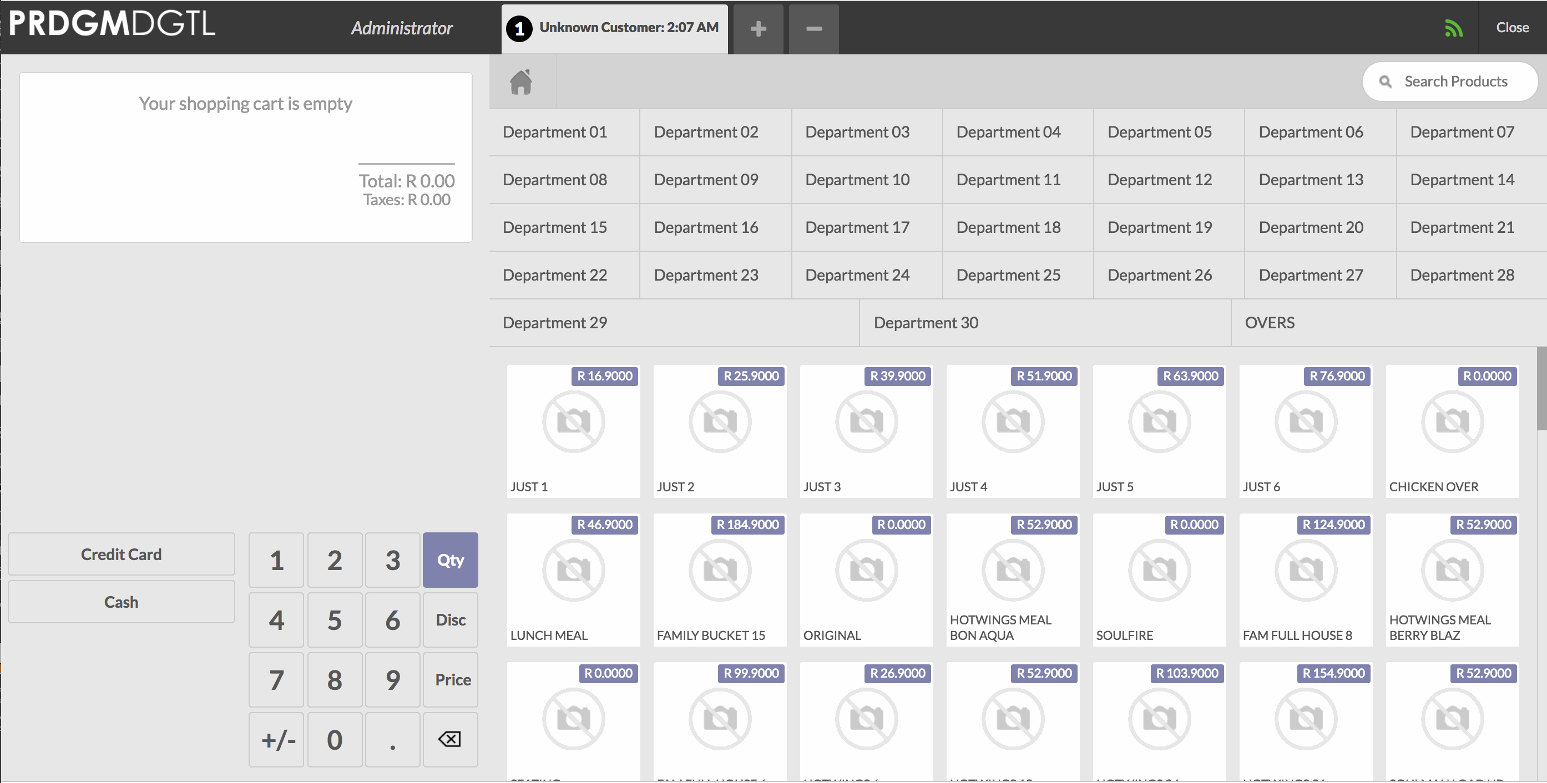Screen dimensions: 1547x783
Task: Select the ORIGINAL product tile
Action: pyautogui.click(x=866, y=579)
